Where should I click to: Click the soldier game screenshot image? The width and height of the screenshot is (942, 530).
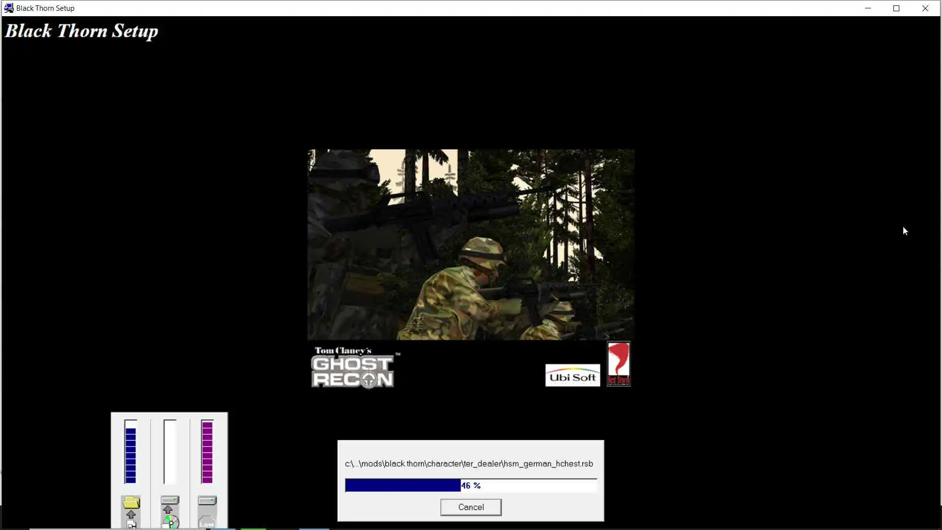point(471,244)
